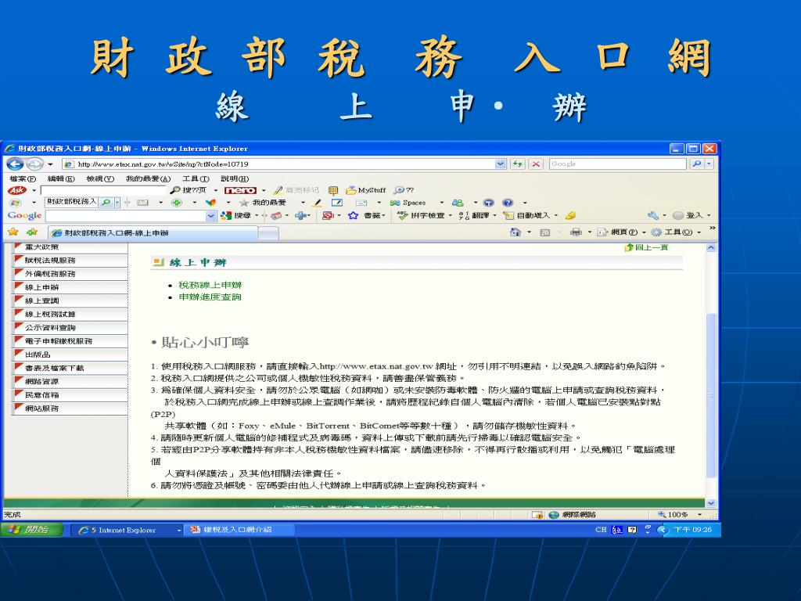801x601 pixels.
Task: Click the Feeds icon on the command bar
Action: click(x=545, y=232)
